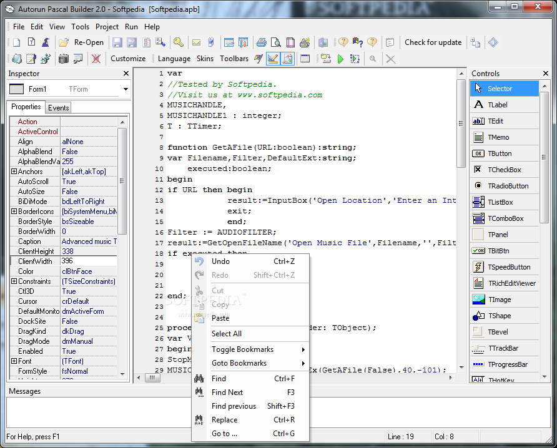The height and width of the screenshot is (448, 557).
Task: Click the Caption property value
Action: click(x=89, y=241)
